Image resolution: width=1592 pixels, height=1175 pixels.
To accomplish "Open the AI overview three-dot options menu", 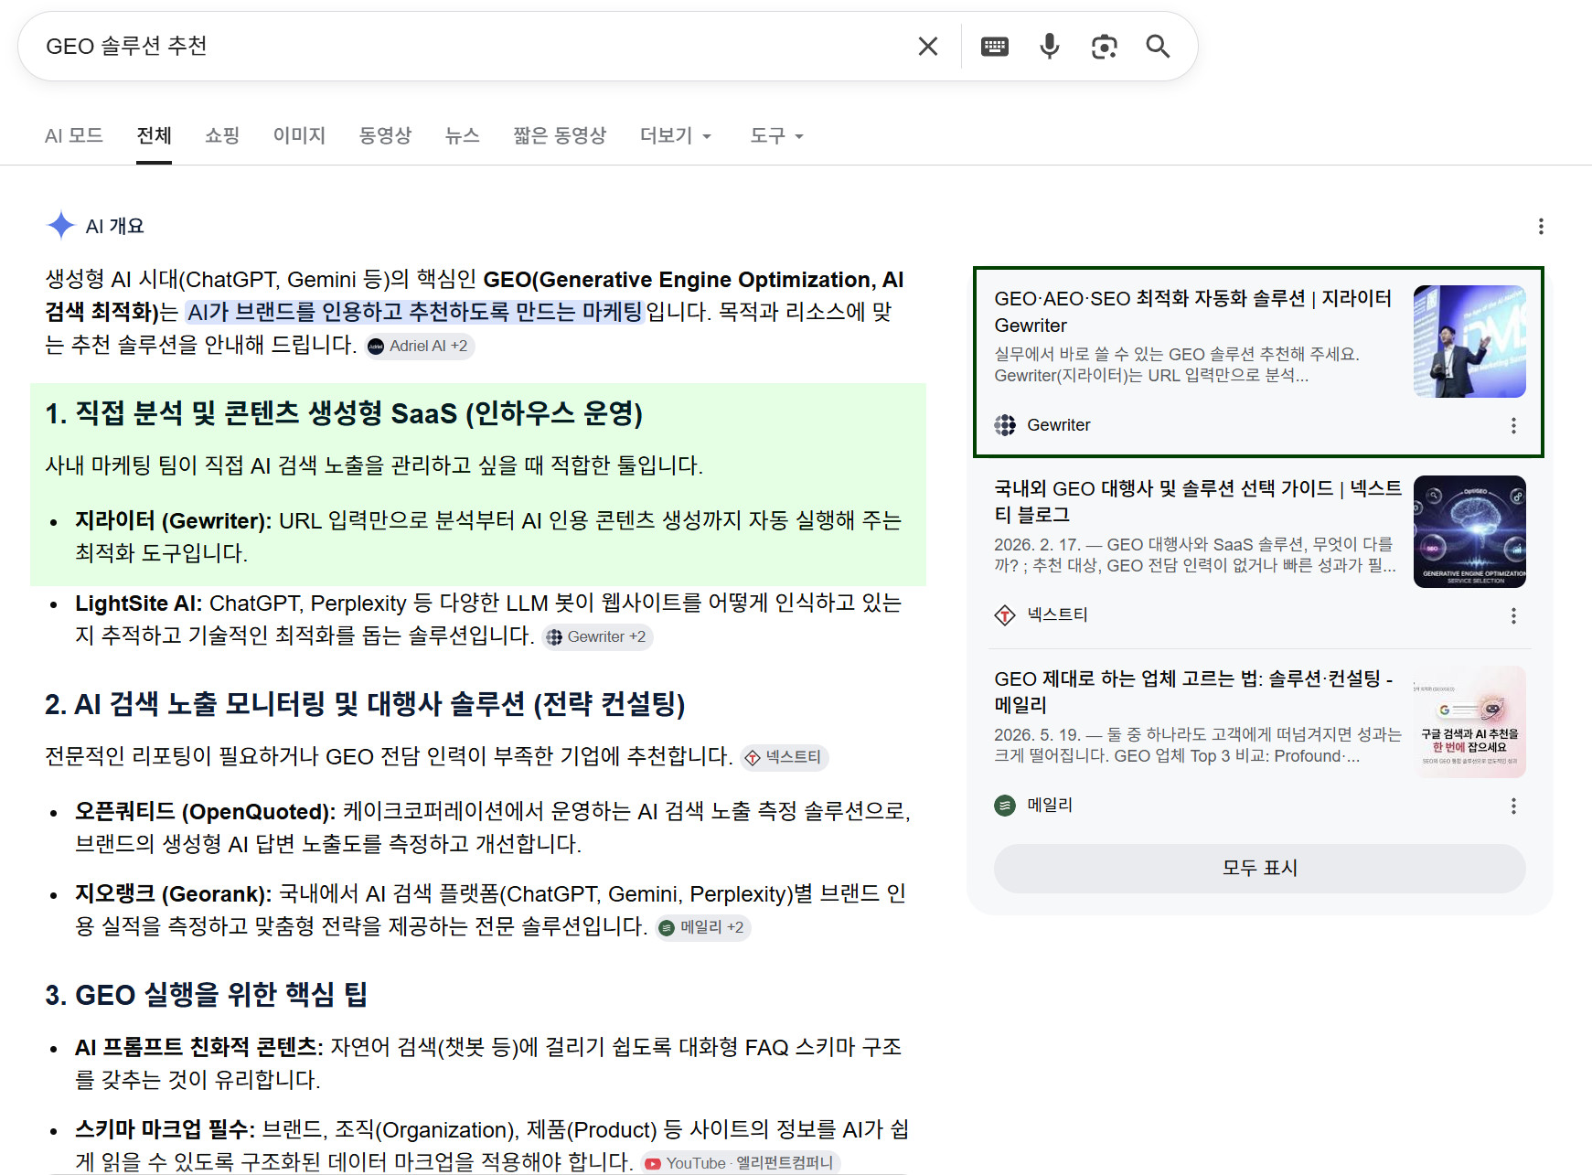I will (1541, 226).
